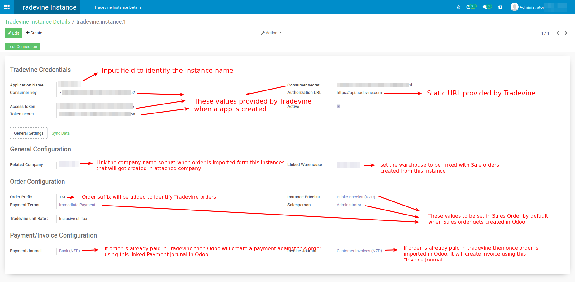Click the record pager 1 / 1
The image size is (575, 282).
pos(545,33)
